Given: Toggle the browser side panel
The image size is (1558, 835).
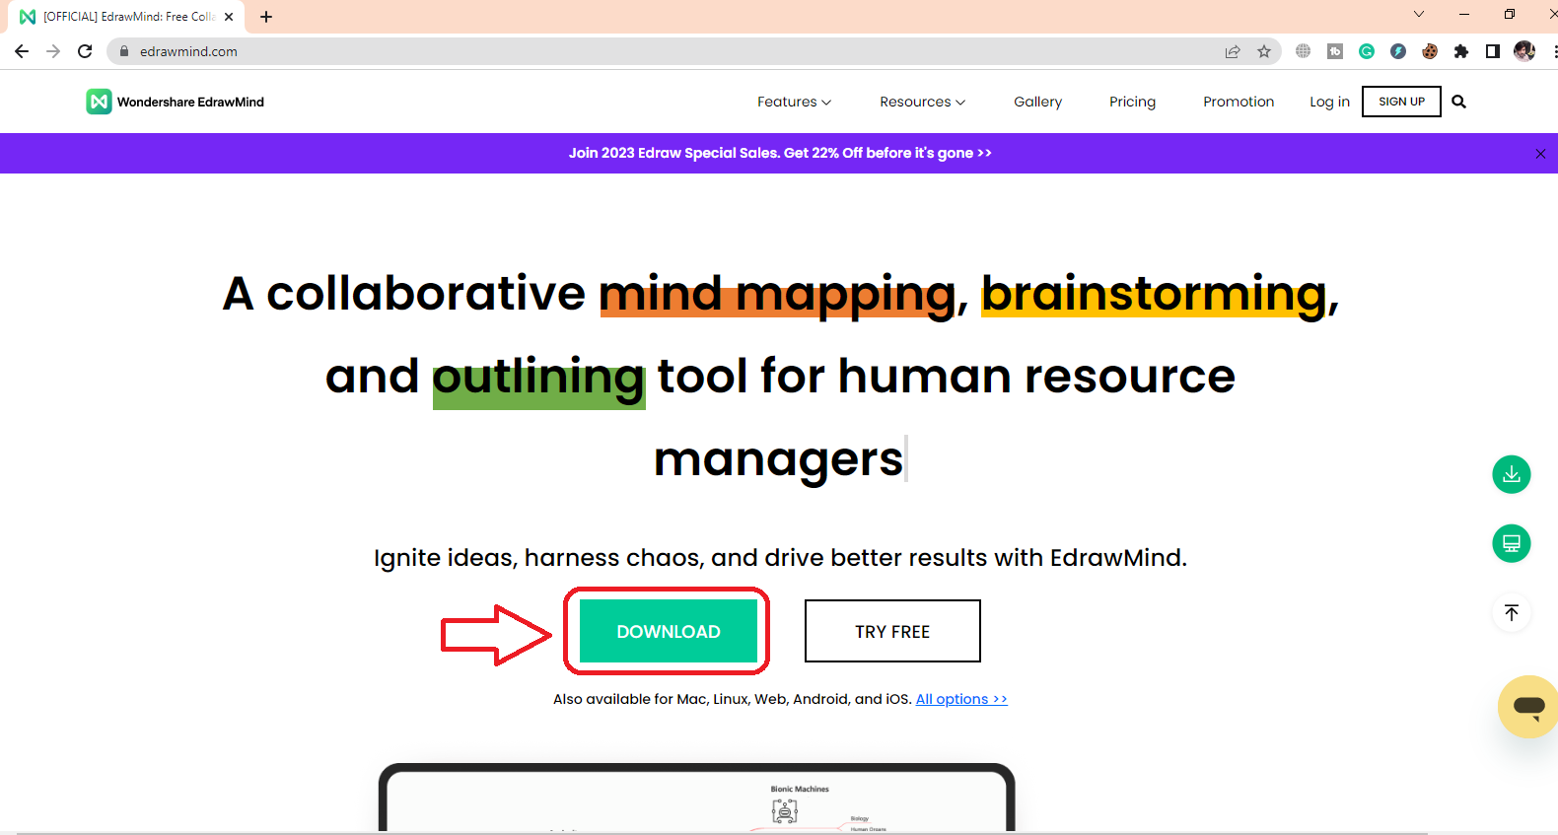Looking at the screenshot, I should coord(1493,51).
